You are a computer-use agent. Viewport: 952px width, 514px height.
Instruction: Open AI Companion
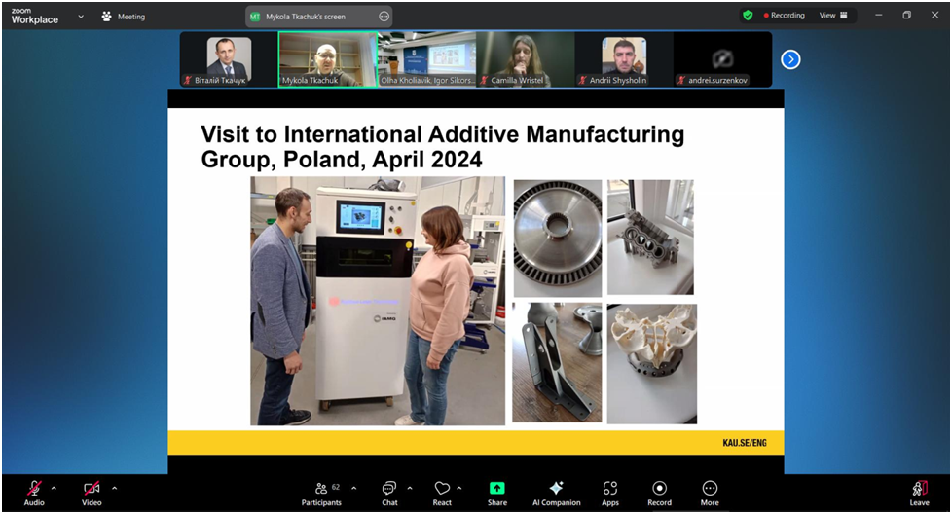(x=556, y=489)
